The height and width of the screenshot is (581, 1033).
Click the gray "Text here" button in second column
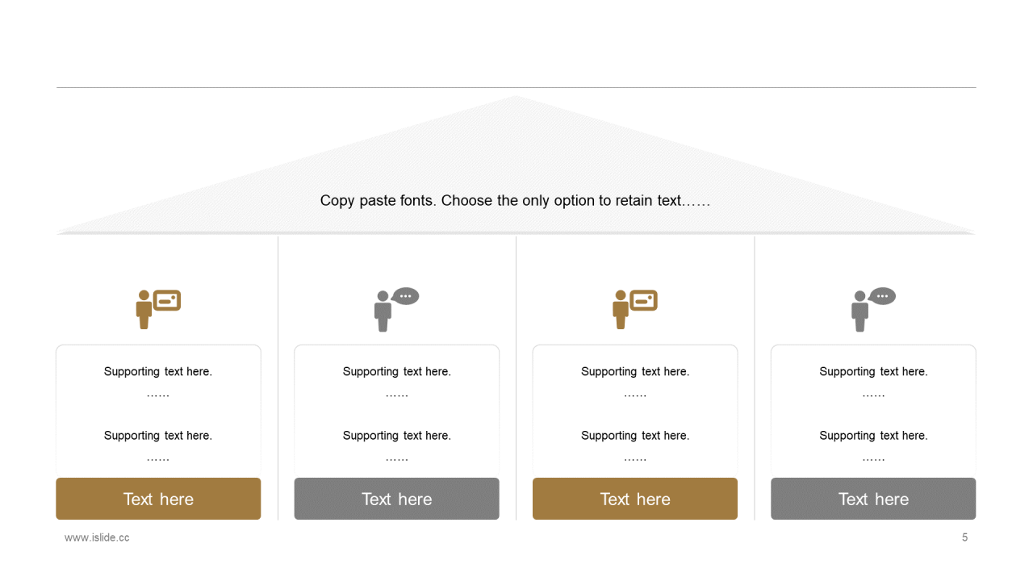[x=396, y=499]
